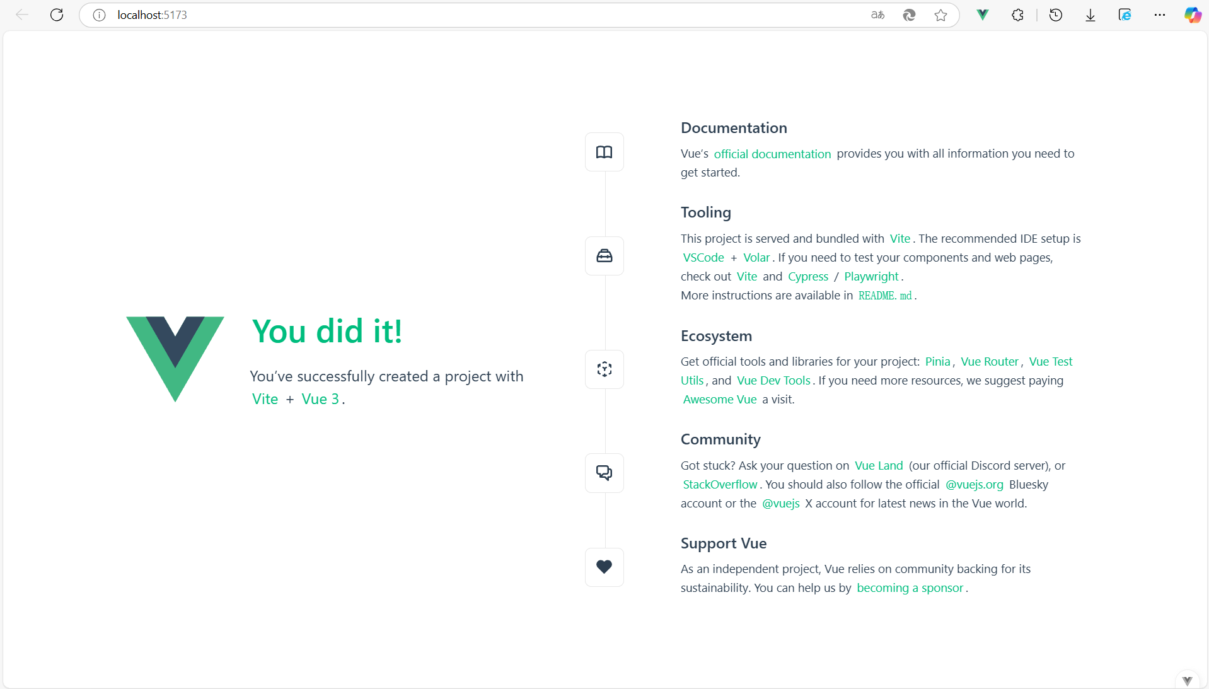Screen dimensions: 1209x689
Task: Open the Awesome Vue link
Action: (720, 400)
